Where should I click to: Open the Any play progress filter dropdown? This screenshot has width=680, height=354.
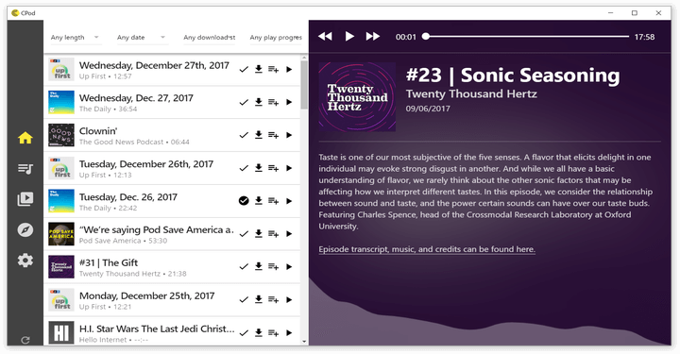[276, 37]
